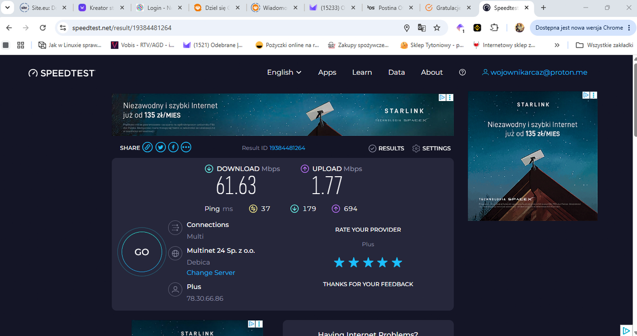Copy share link icon next to SHARE
The width and height of the screenshot is (637, 336).
tap(147, 147)
